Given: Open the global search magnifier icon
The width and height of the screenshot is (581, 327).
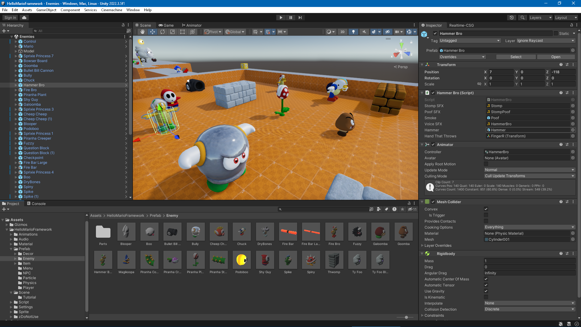Looking at the screenshot, I should point(522,18).
